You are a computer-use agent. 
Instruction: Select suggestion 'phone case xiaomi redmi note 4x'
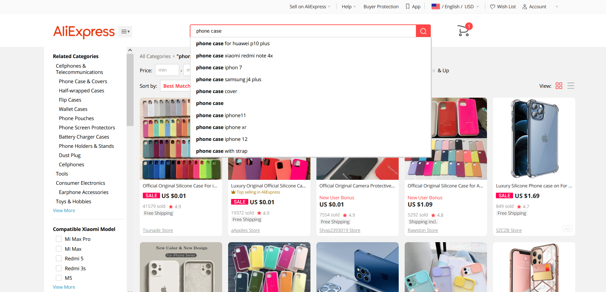[310, 56]
